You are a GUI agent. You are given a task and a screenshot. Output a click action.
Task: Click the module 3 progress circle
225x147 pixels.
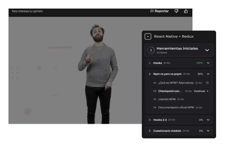[x=151, y=50]
